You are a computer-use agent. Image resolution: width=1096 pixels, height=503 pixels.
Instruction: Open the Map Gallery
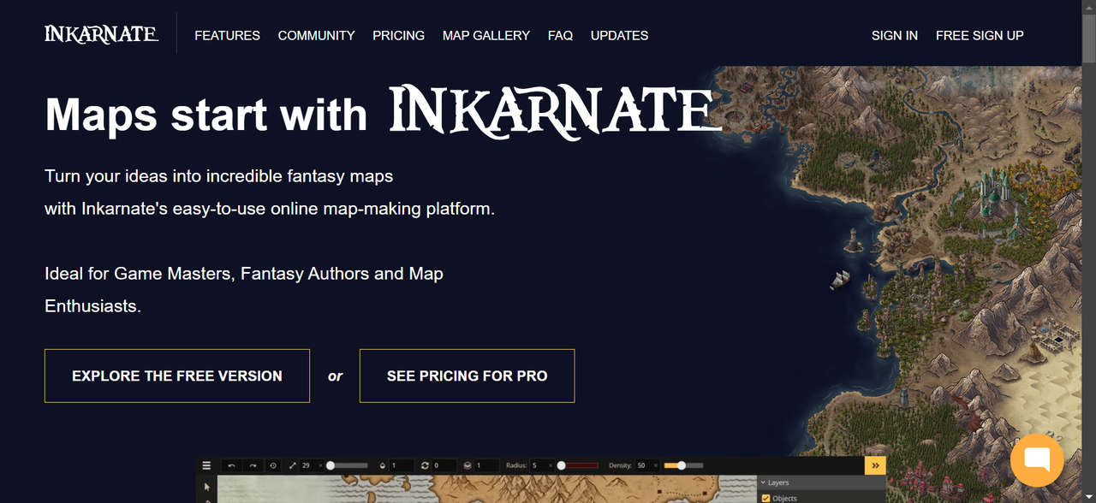coord(486,35)
